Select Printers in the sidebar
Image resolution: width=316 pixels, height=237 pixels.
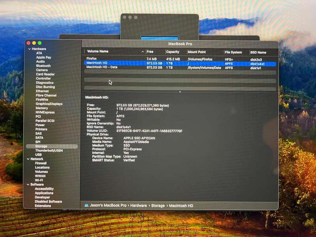[41, 129]
